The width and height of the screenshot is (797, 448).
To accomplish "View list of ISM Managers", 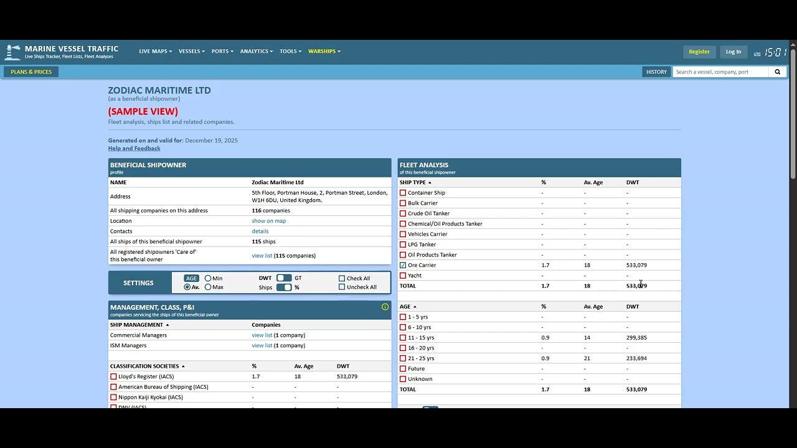I will [262, 345].
